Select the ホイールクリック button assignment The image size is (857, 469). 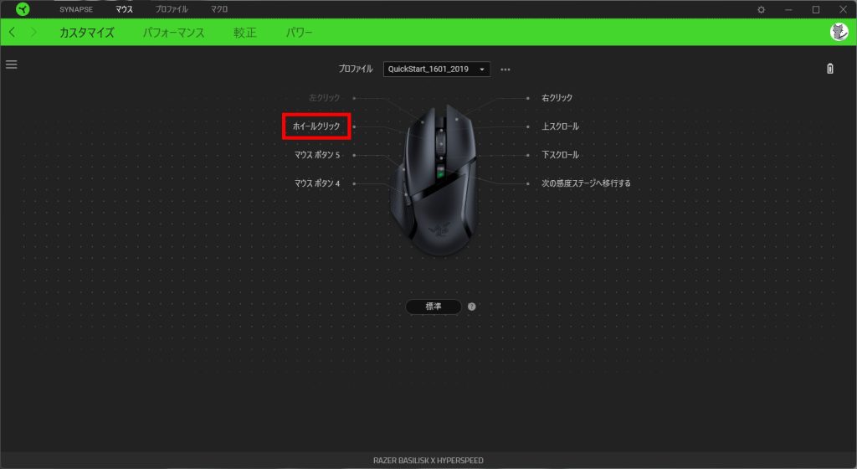pyautogui.click(x=316, y=126)
